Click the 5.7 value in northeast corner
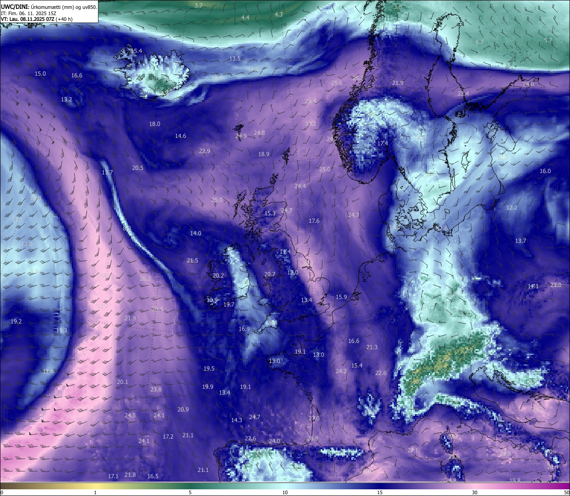The image size is (570, 496). click(x=548, y=40)
